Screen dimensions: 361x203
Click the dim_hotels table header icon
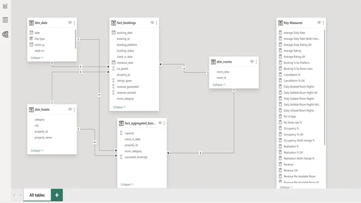click(31, 110)
